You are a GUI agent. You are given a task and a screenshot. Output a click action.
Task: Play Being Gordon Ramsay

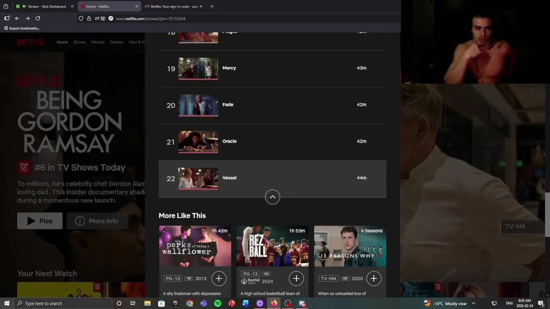pos(40,221)
